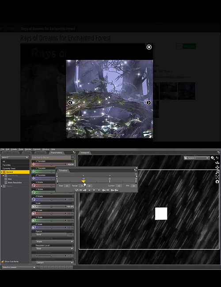Open the Render menu
This screenshot has height=287, width=221.
pyautogui.click(x=28, y=149)
